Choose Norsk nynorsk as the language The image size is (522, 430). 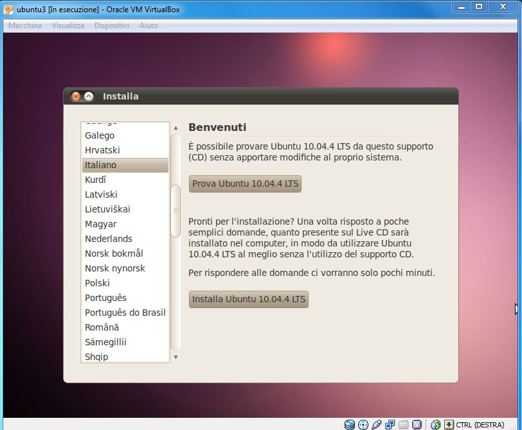tap(125, 268)
